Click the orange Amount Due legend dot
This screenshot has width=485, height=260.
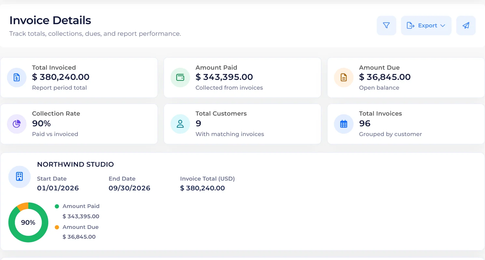pyautogui.click(x=57, y=227)
